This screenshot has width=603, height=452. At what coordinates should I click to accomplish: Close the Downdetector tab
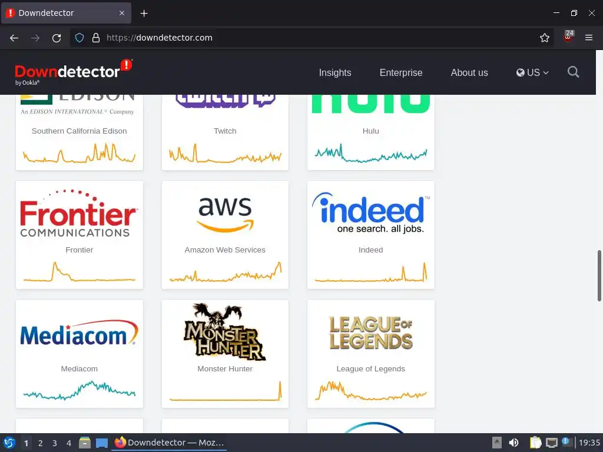pyautogui.click(x=121, y=13)
